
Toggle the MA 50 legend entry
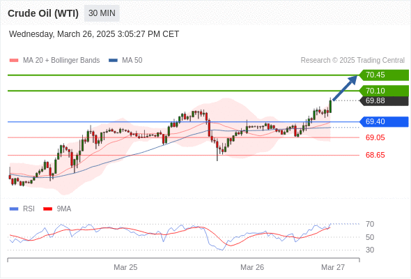[x=125, y=61]
